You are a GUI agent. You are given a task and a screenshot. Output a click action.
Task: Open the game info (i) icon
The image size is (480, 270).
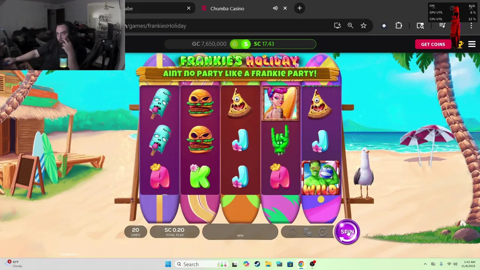click(292, 232)
